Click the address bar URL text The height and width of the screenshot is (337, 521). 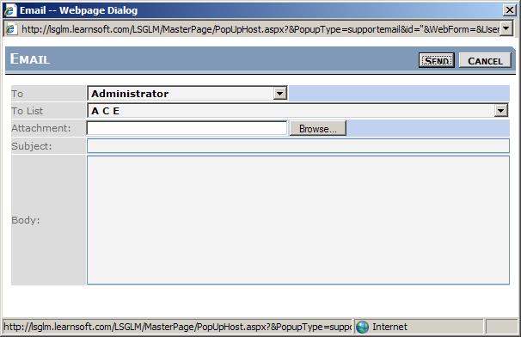260,29
